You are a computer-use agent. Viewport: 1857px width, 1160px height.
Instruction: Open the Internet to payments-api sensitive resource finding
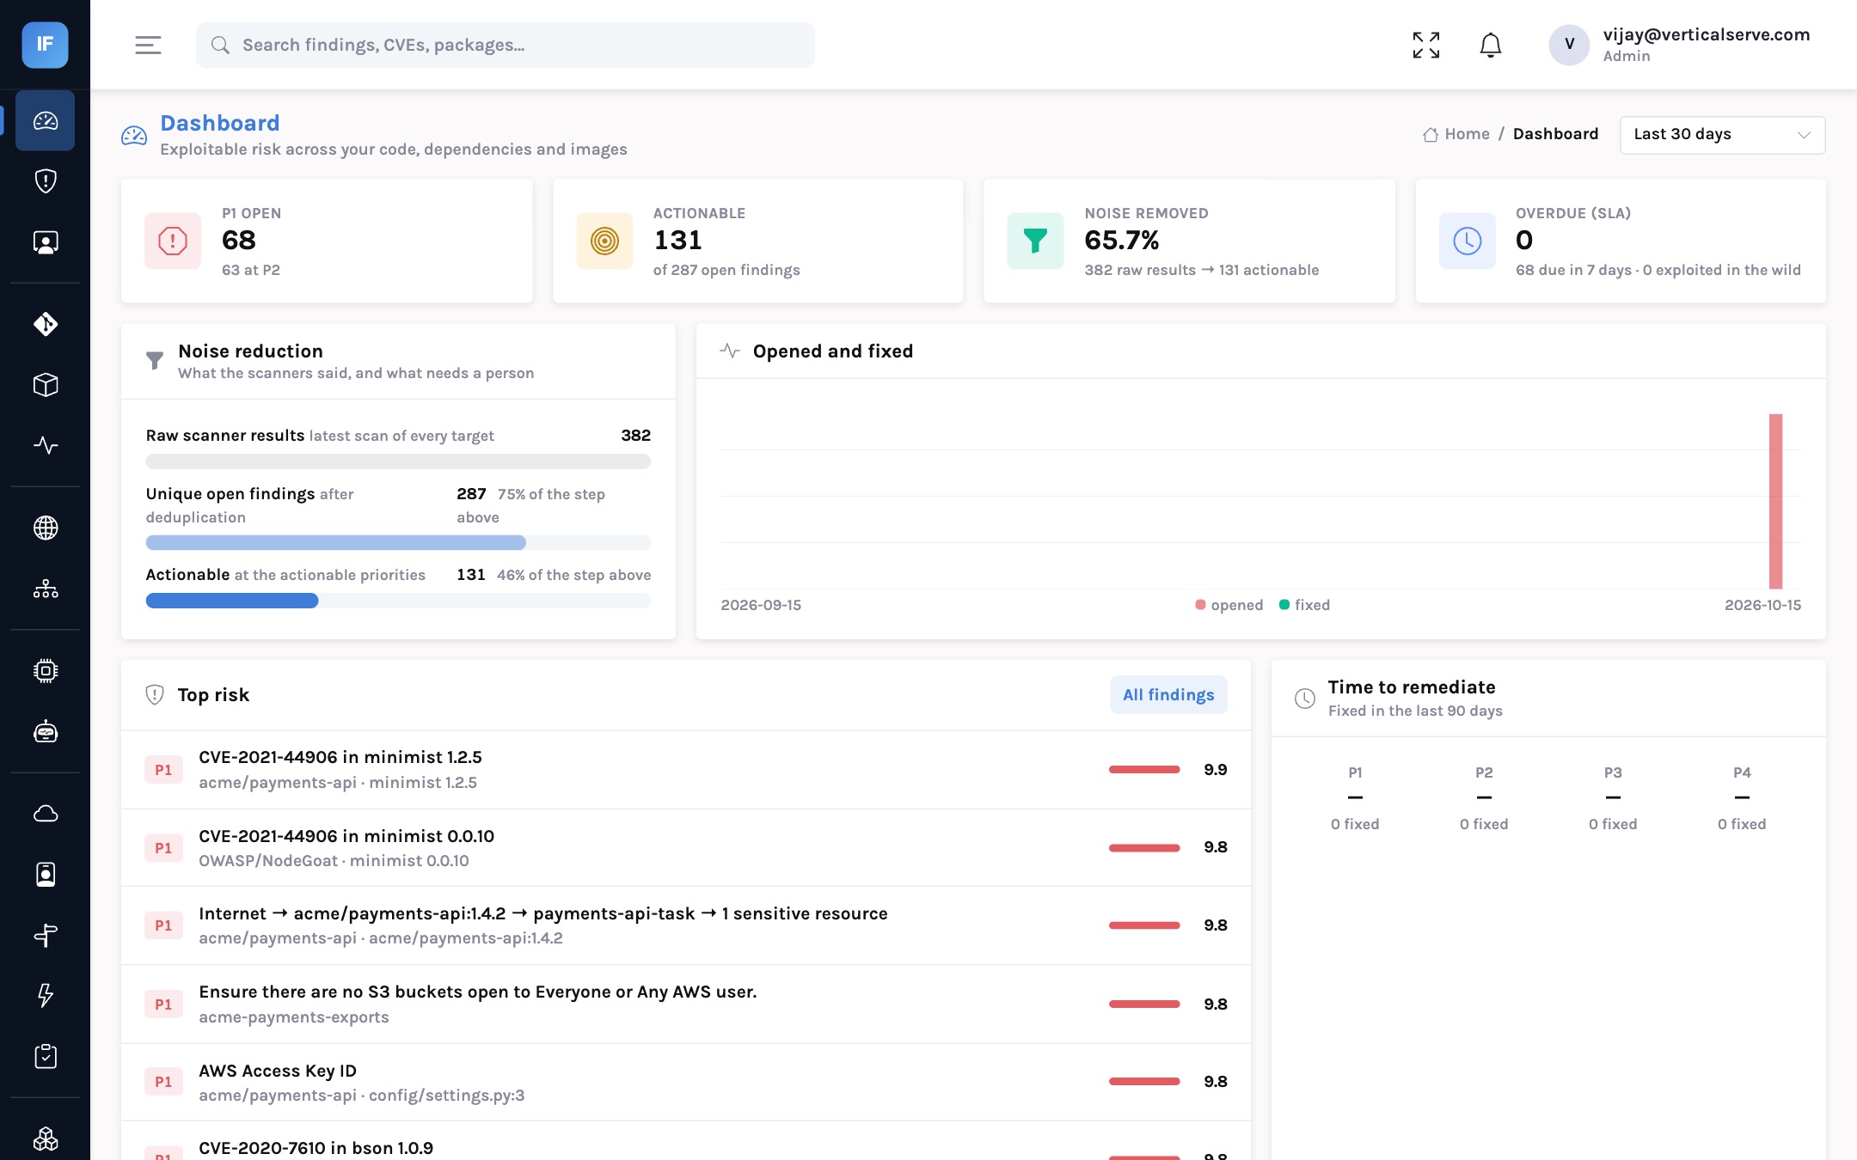pyautogui.click(x=686, y=925)
